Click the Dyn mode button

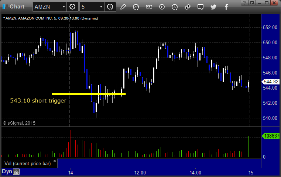[7, 171]
